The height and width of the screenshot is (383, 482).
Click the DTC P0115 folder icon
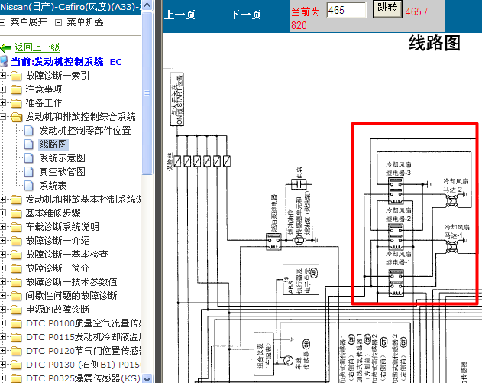click(16, 337)
